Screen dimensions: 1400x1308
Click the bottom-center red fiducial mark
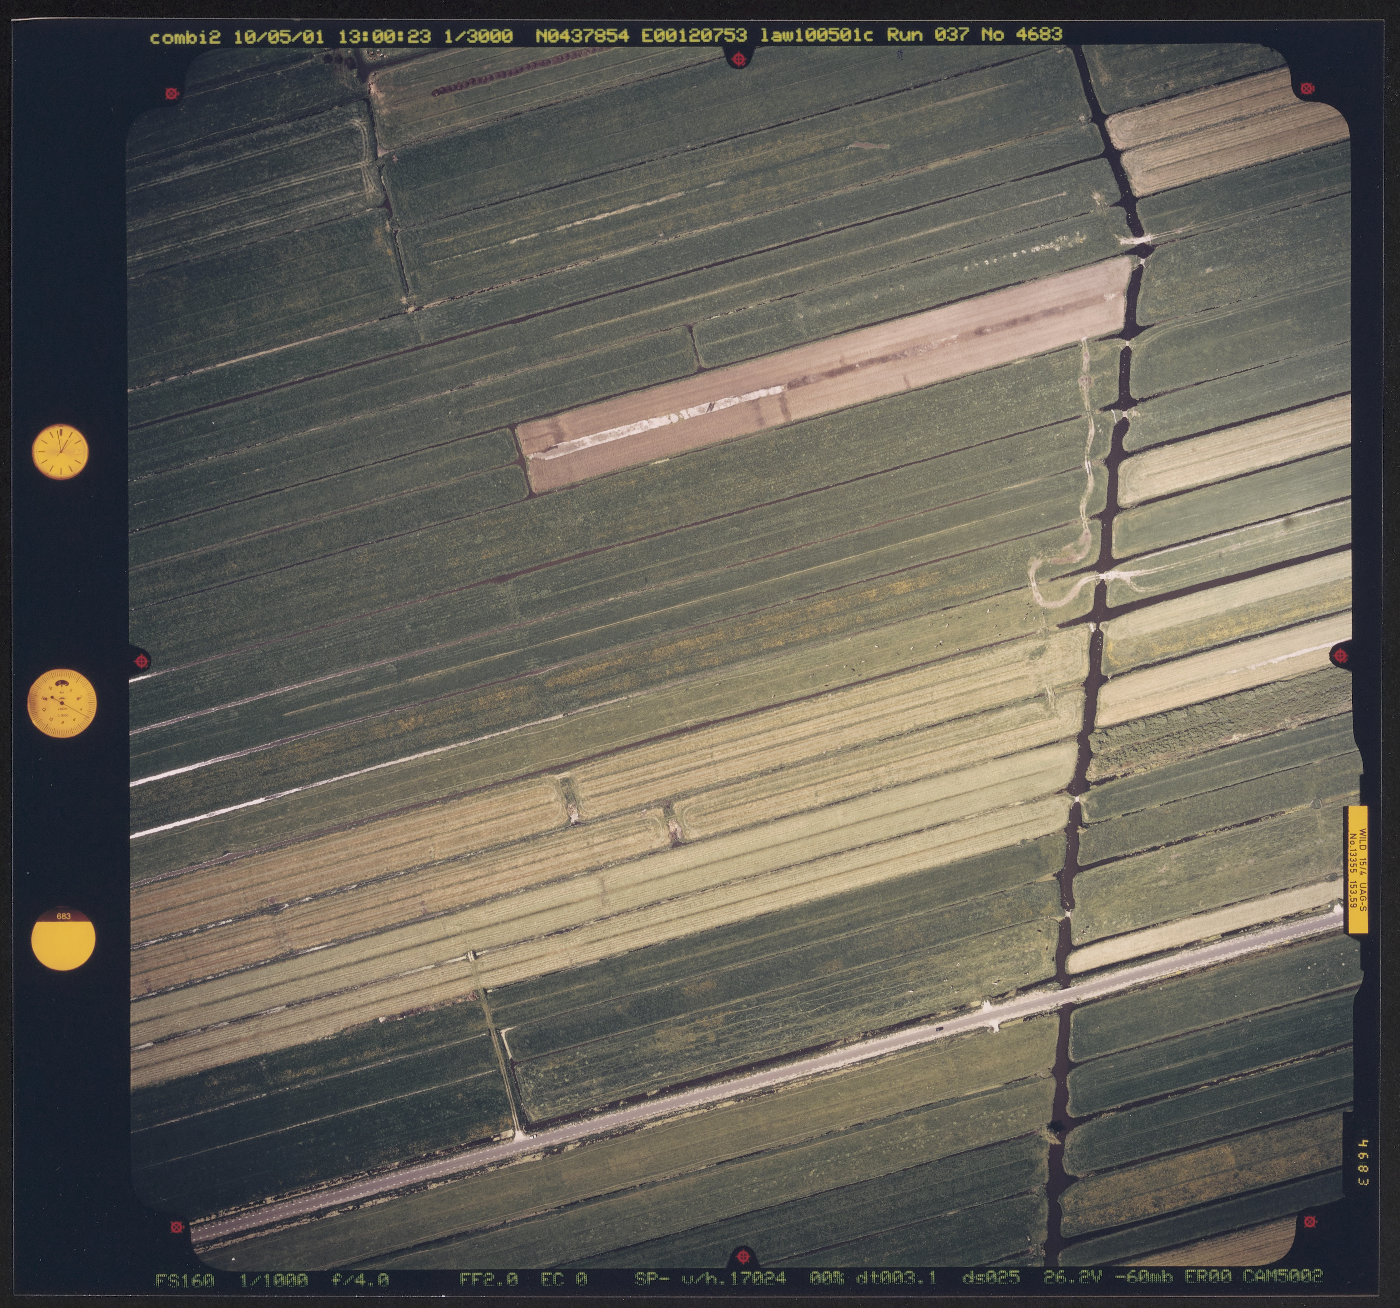[742, 1256]
